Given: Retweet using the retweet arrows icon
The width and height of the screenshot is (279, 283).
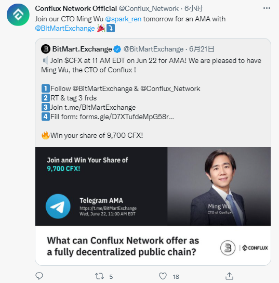Looking at the screenshot, I should pyautogui.click(x=99, y=276).
